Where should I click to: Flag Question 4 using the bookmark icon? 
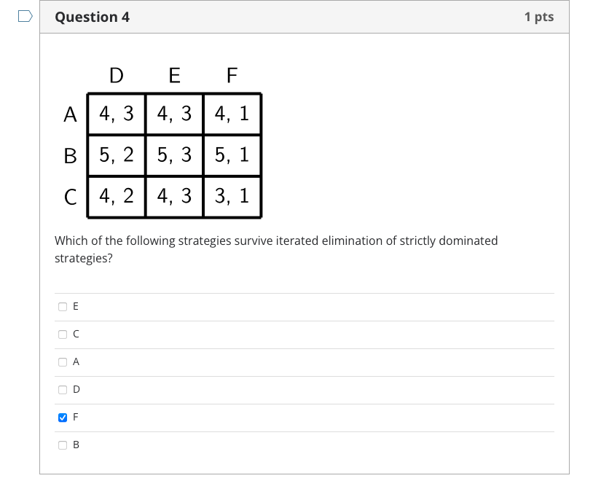(x=23, y=16)
